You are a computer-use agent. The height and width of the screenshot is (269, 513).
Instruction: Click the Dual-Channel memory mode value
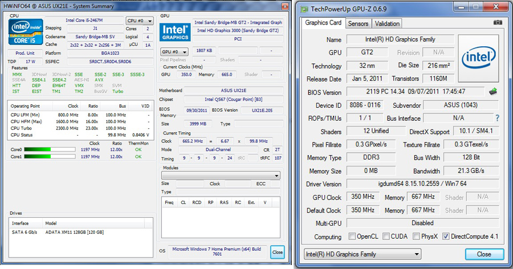click(x=218, y=149)
